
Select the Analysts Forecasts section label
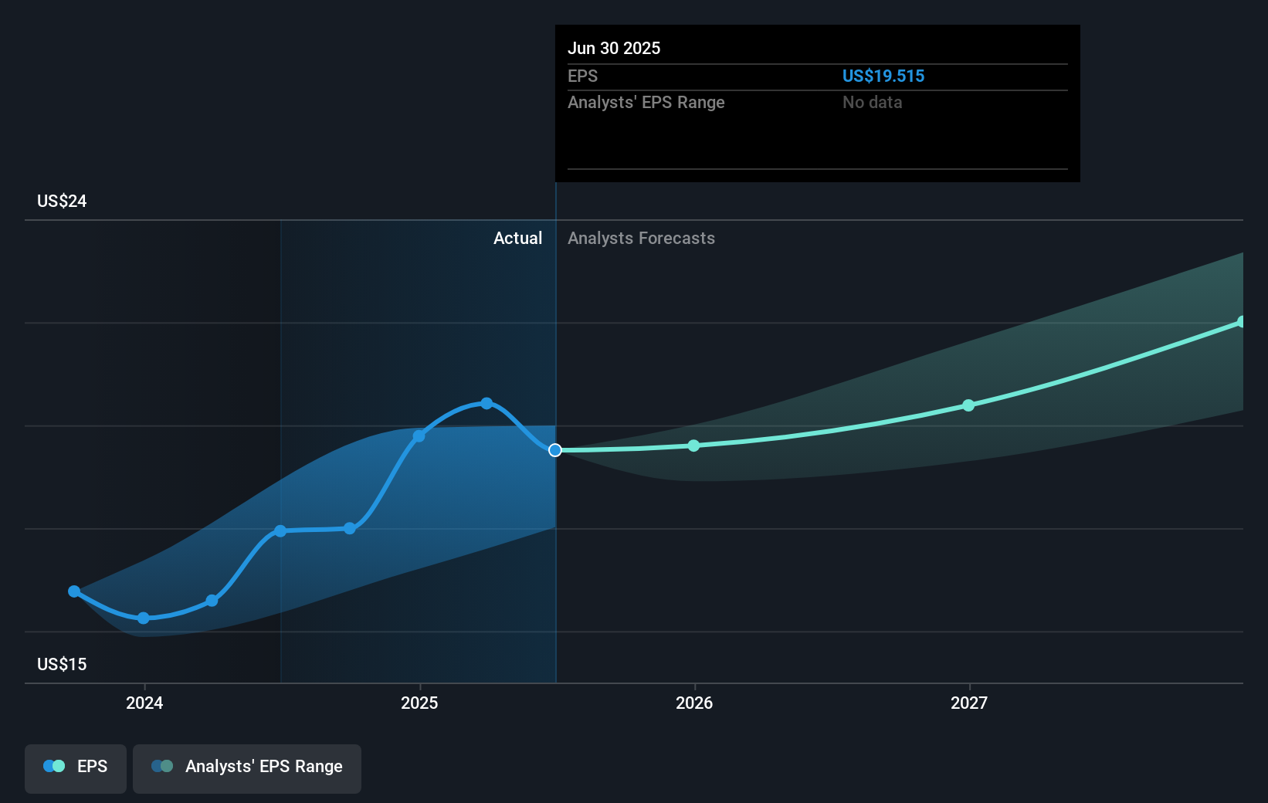pyautogui.click(x=641, y=238)
